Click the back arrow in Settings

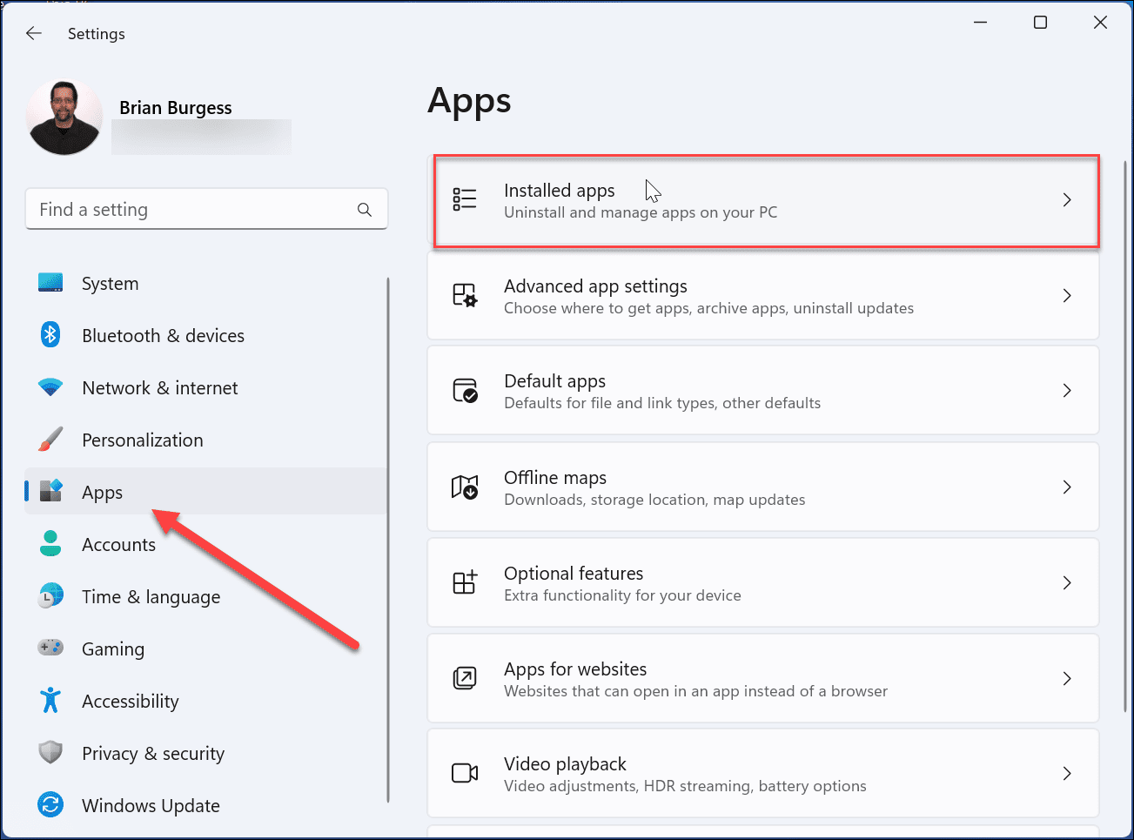point(33,33)
